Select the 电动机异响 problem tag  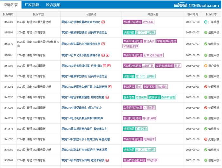tap(149, 118)
